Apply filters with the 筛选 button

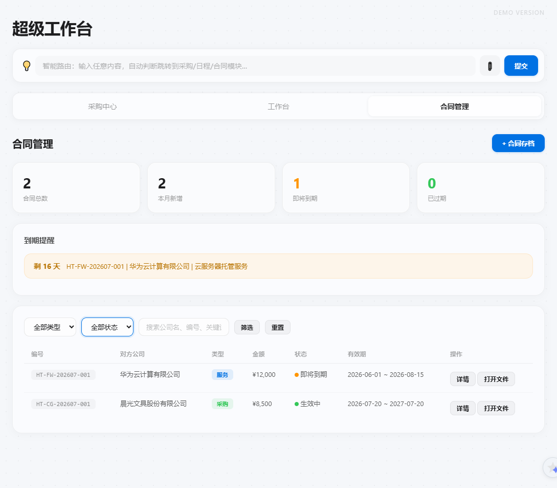coord(247,327)
